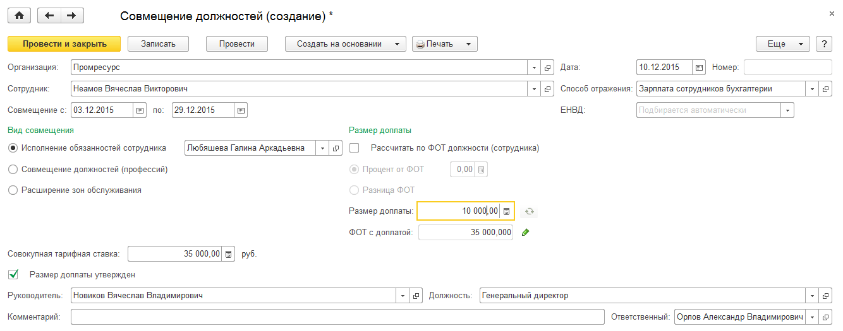Open calendar for Совмещение с date
This screenshot has width=843, height=331.
coord(140,110)
